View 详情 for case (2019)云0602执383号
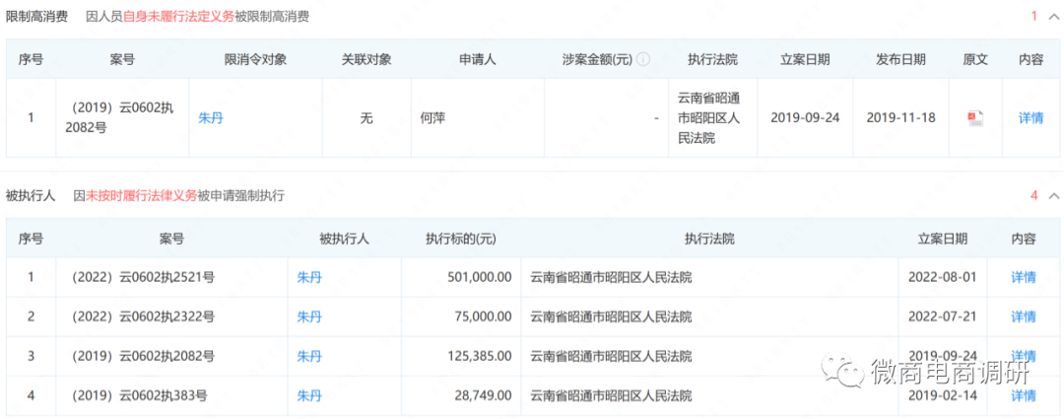 (1024, 395)
